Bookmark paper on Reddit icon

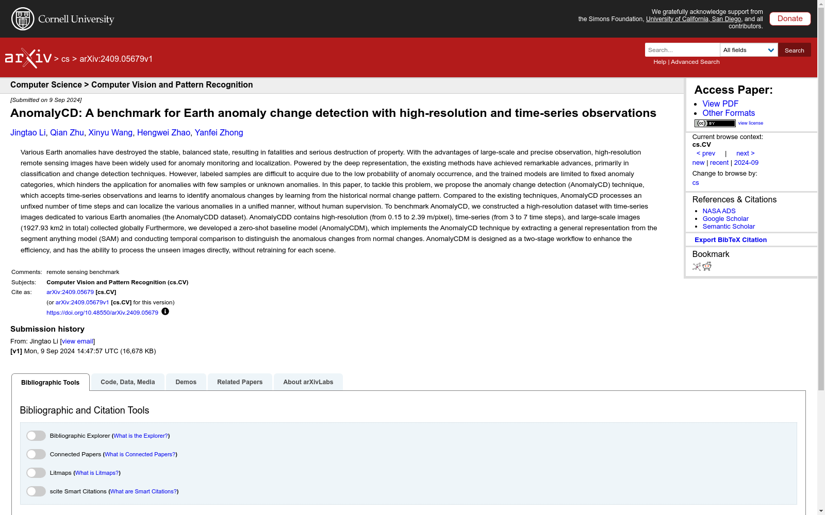[x=707, y=266]
